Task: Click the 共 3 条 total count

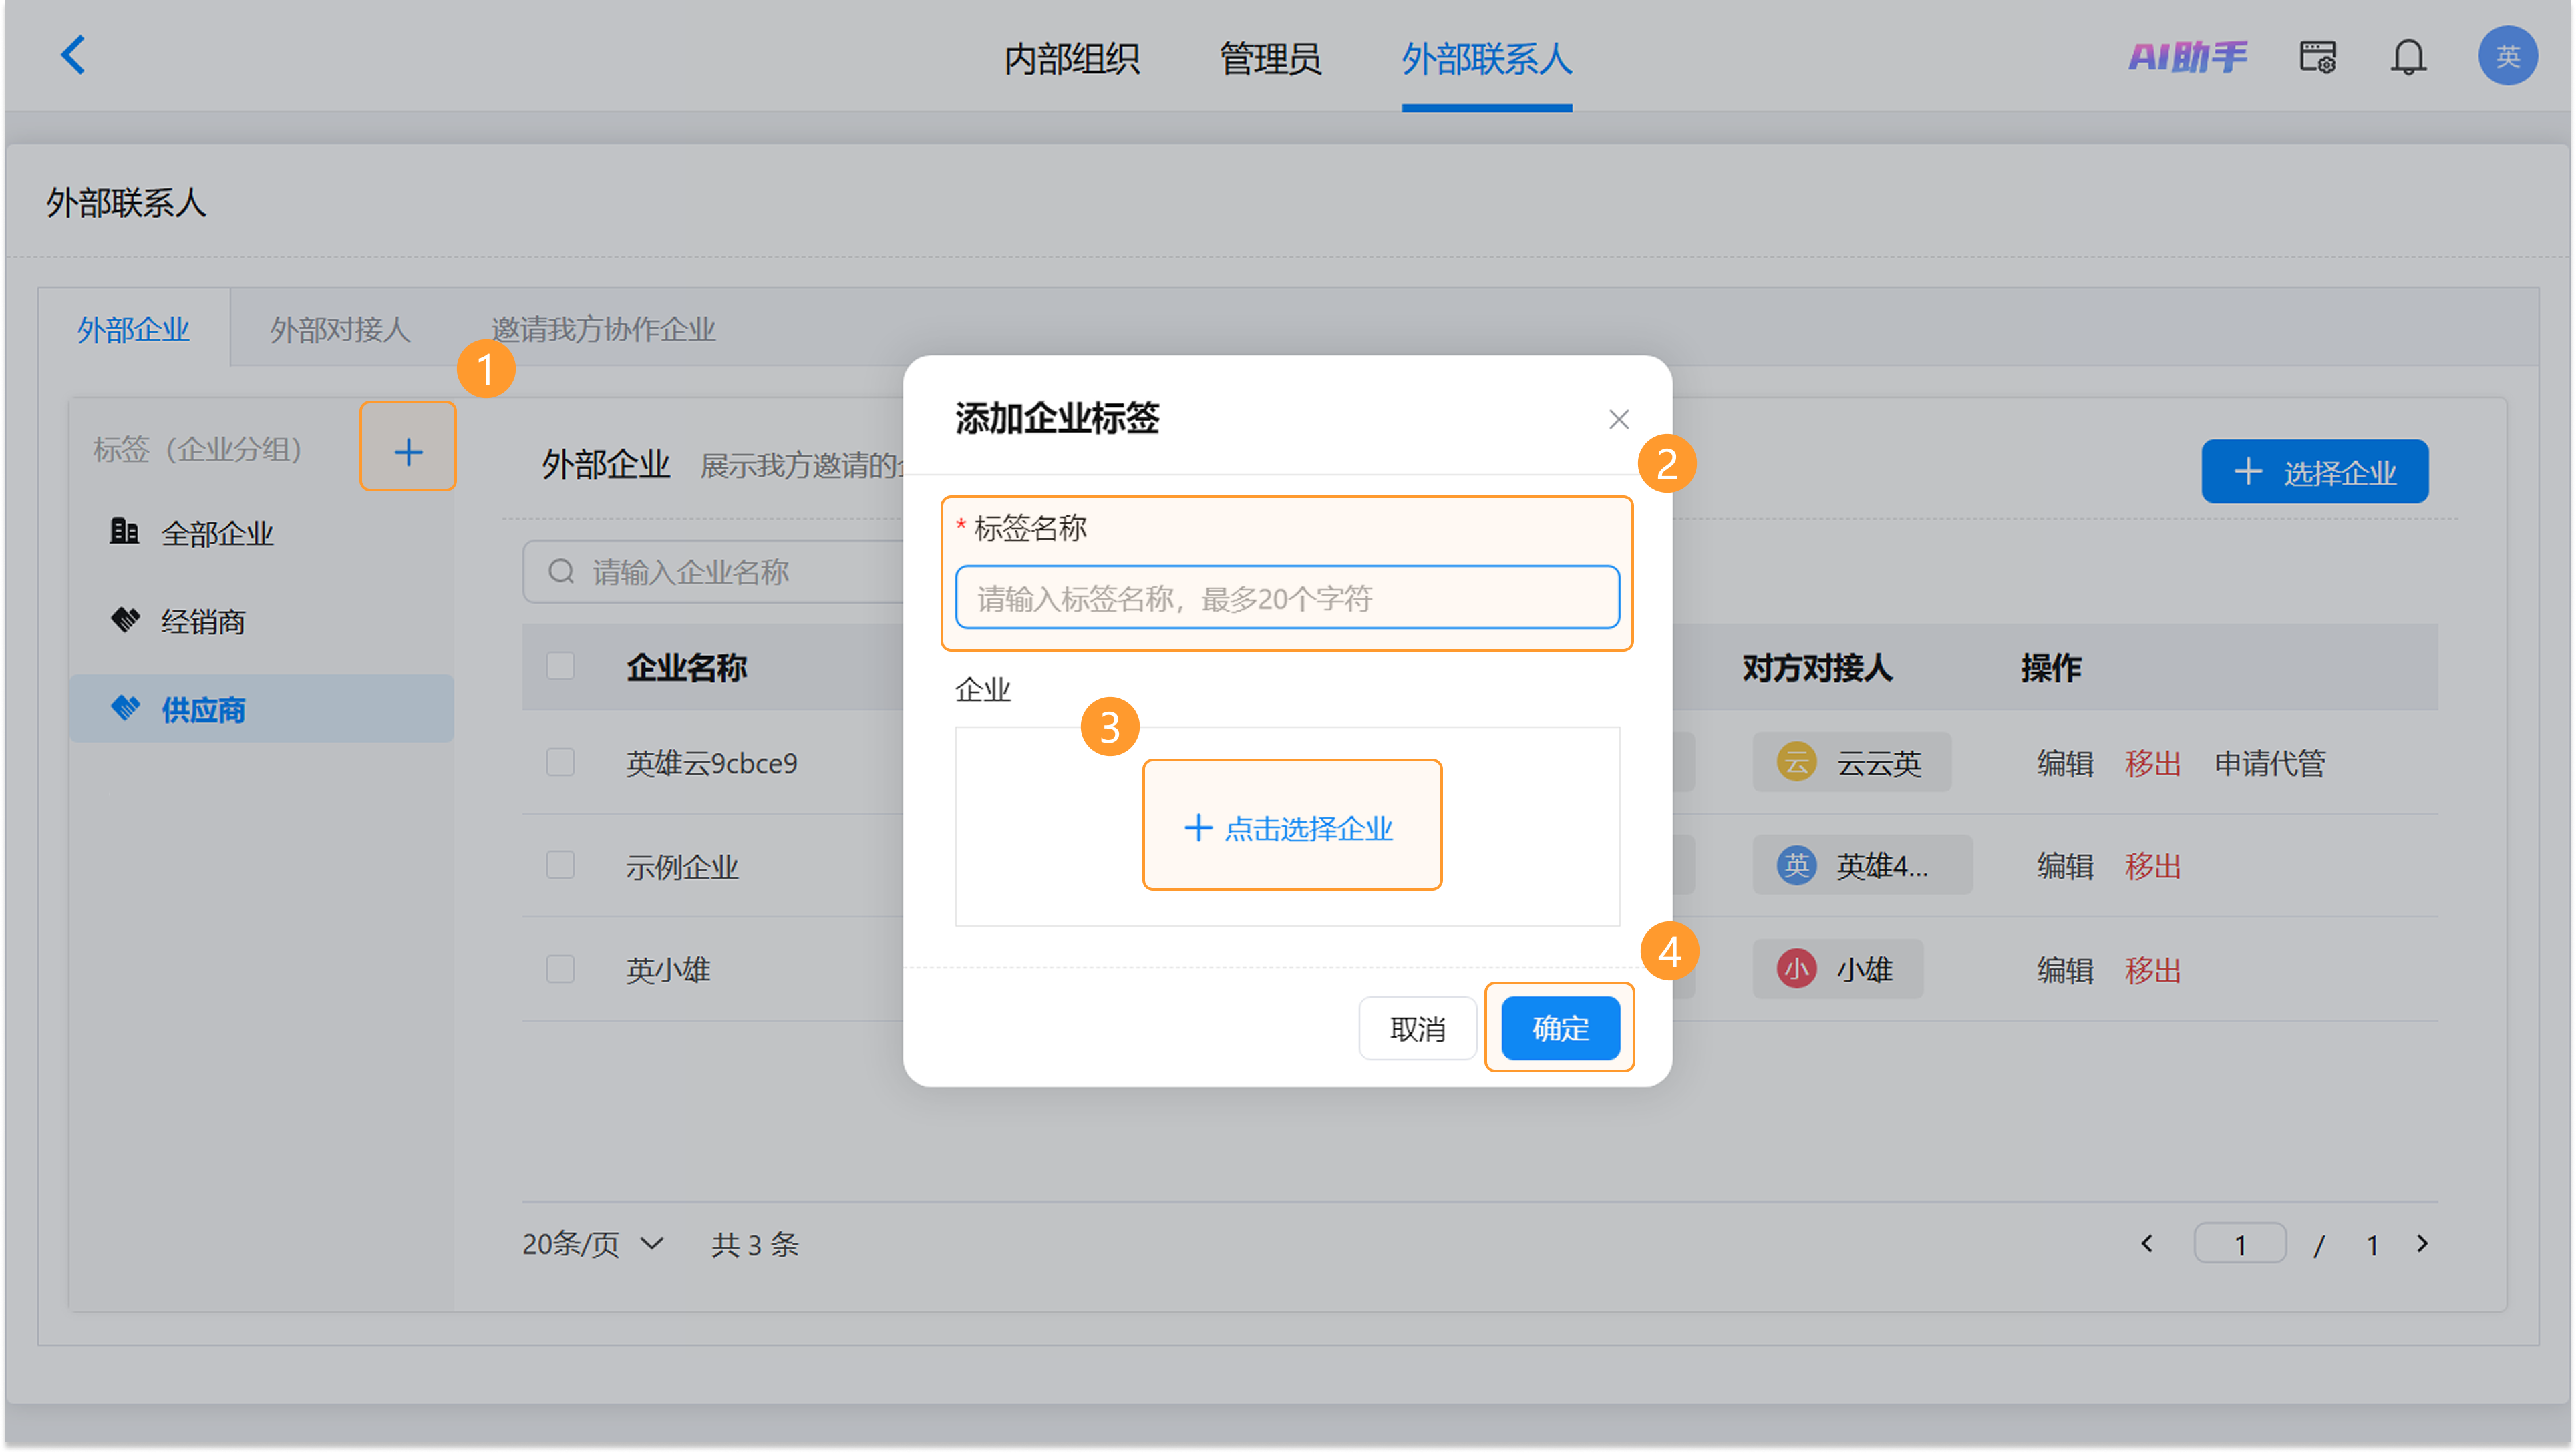Action: [755, 1244]
